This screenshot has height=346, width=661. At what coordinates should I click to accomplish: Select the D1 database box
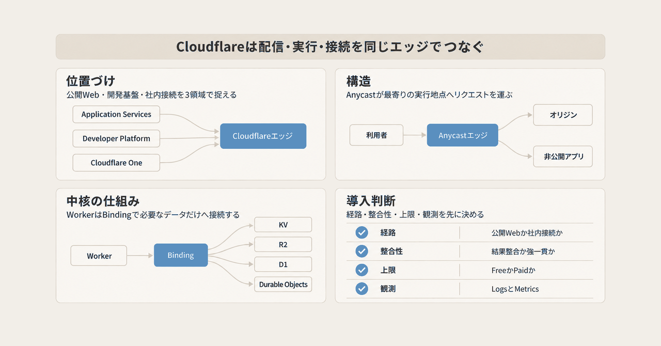click(x=283, y=264)
